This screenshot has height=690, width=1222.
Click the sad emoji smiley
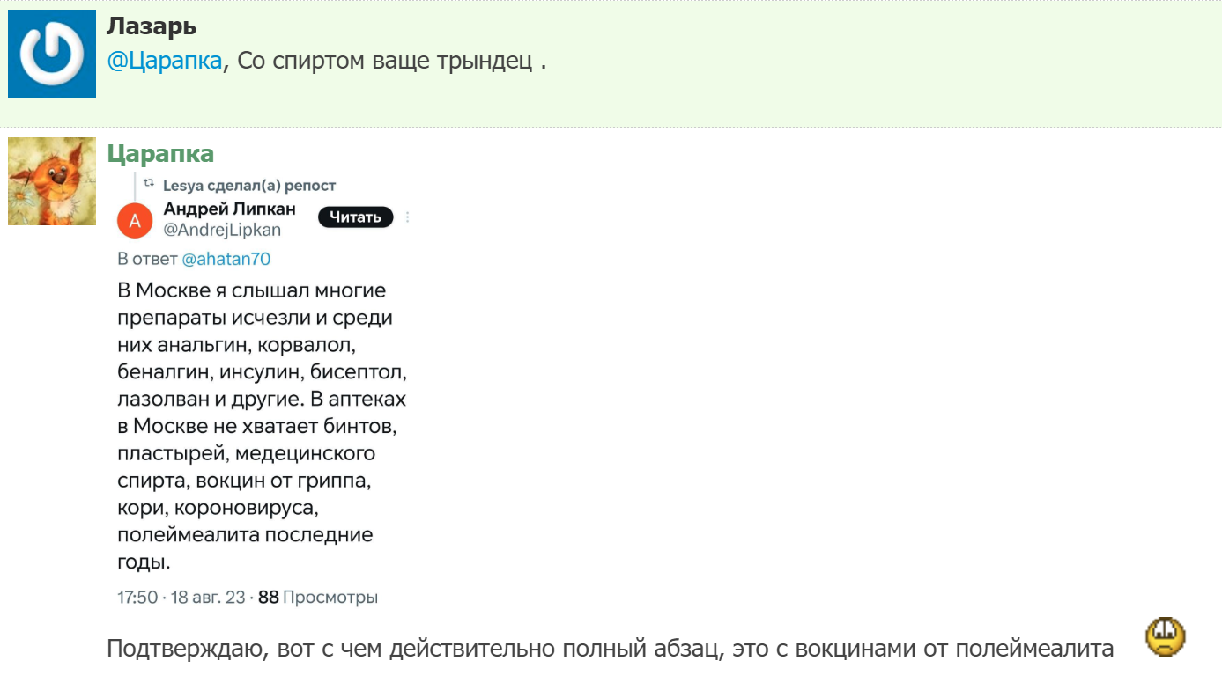tap(1165, 638)
